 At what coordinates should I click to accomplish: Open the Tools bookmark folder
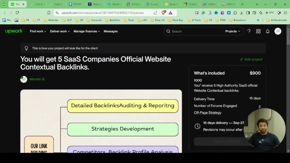coord(129,20)
